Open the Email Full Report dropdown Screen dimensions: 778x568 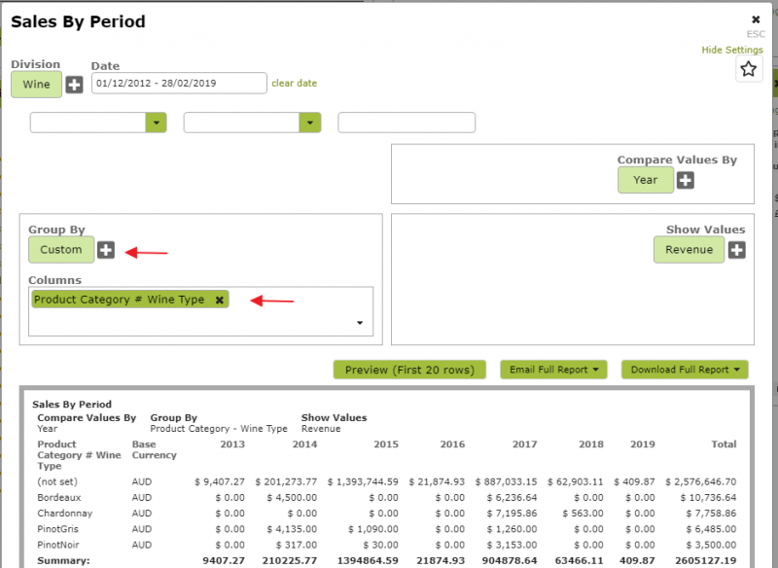(553, 370)
